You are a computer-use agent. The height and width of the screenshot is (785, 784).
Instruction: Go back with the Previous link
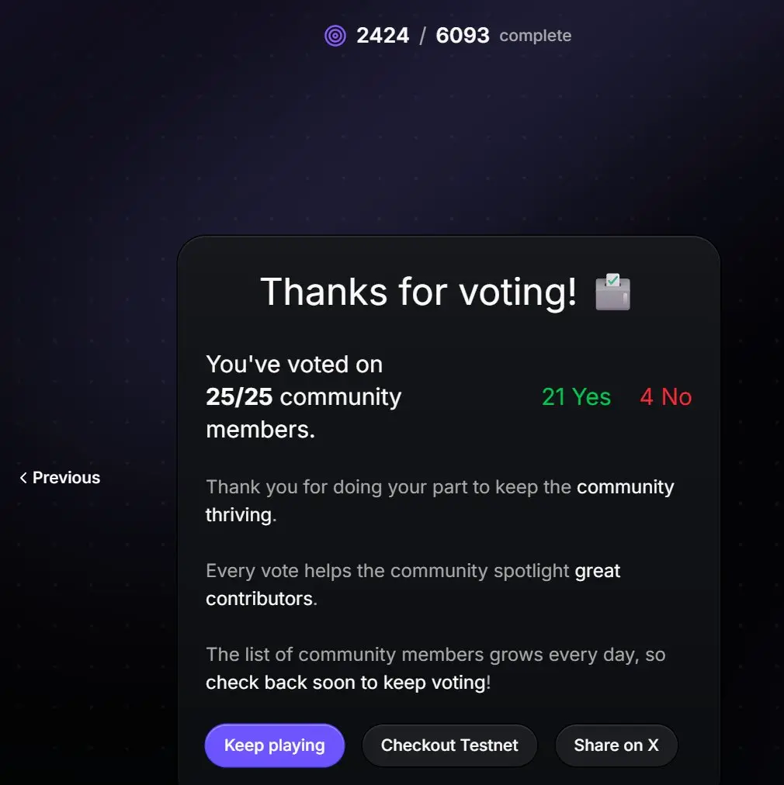[x=60, y=478]
